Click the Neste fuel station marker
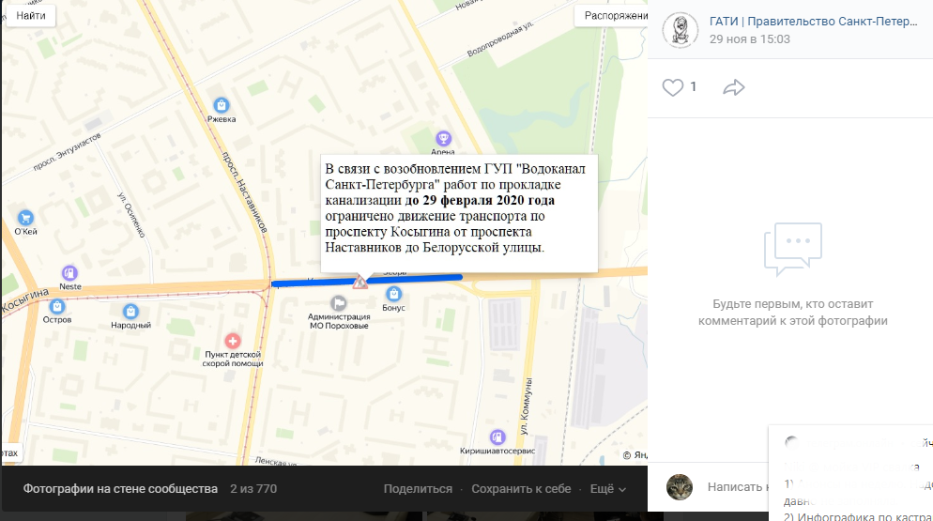Screen dimensions: 933x521 [x=69, y=273]
